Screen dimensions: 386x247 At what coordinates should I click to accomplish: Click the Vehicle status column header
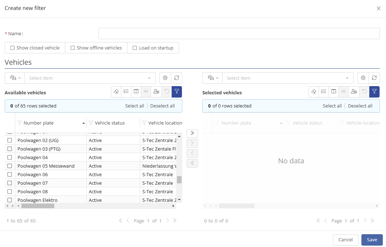(x=110, y=123)
